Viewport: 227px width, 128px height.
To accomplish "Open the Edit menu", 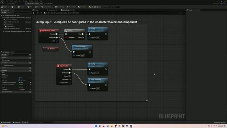I will (11, 1).
